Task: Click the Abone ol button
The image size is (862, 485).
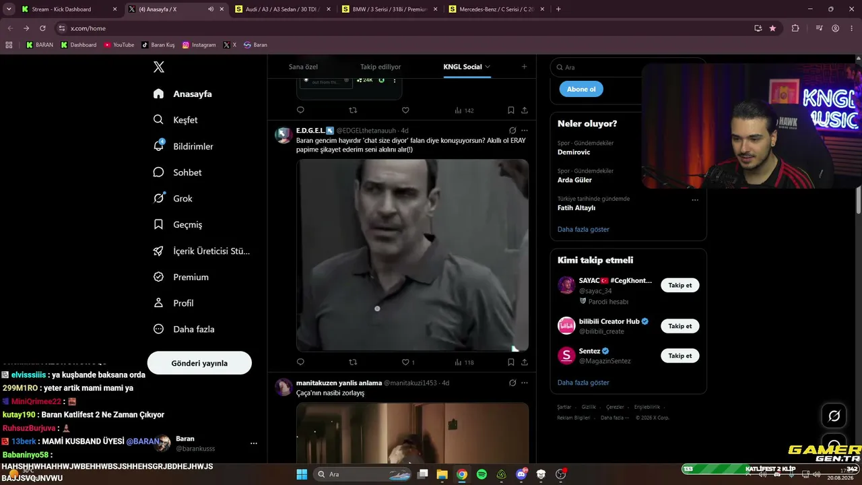Action: click(x=581, y=89)
